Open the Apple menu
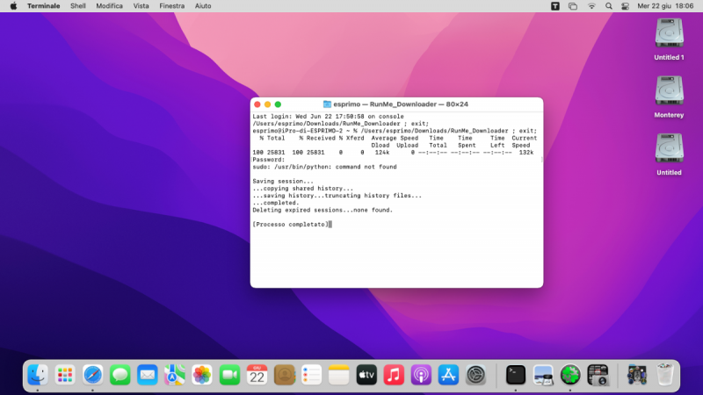Screen dimensions: 703x395 [13, 5]
